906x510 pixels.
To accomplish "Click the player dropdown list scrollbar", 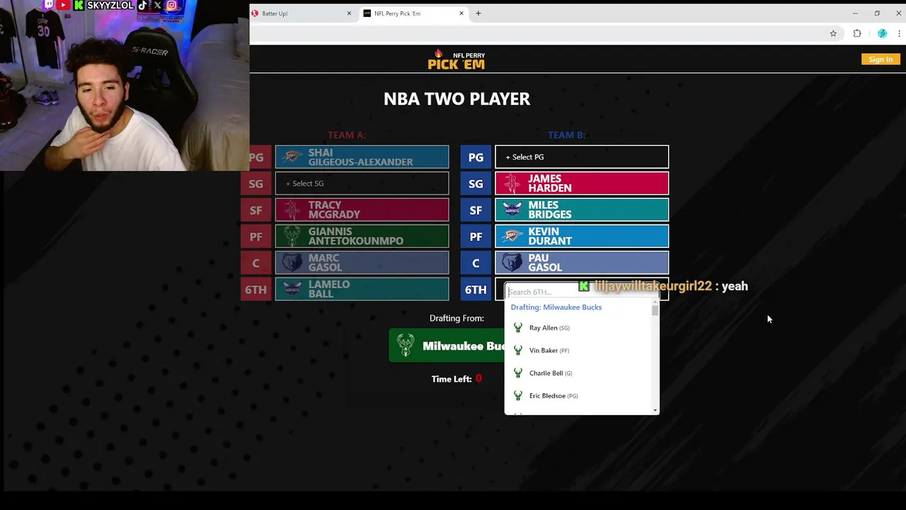I will click(655, 310).
